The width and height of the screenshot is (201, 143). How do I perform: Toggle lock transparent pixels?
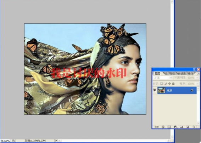162,84
